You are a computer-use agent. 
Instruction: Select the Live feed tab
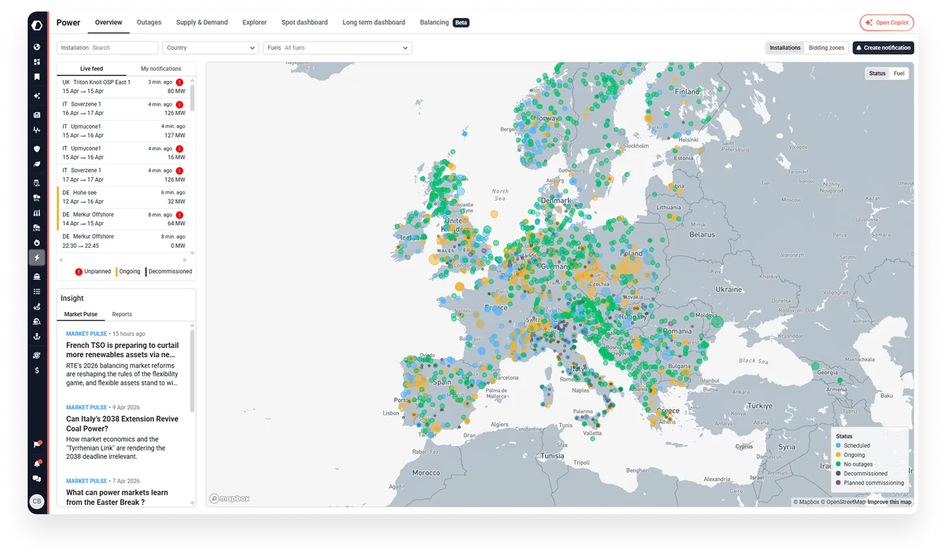click(92, 69)
